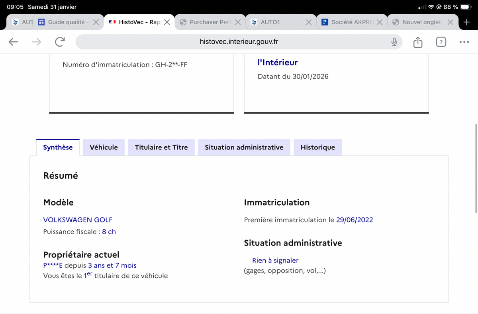Open the Historique tab
Screen dimensions: 478x314
tap(317, 147)
